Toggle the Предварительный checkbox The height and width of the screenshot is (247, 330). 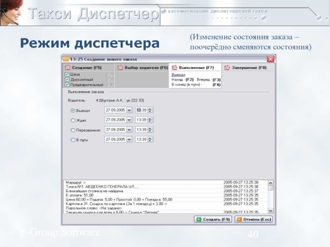click(67, 85)
